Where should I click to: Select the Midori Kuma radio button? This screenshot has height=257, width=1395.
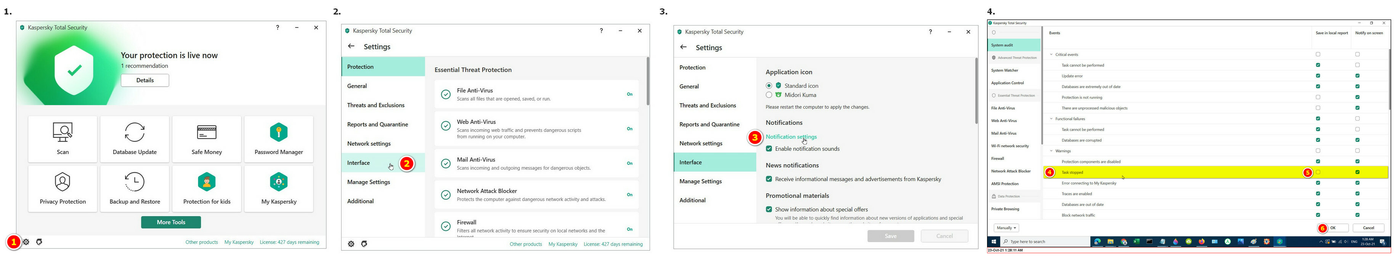pyautogui.click(x=769, y=95)
